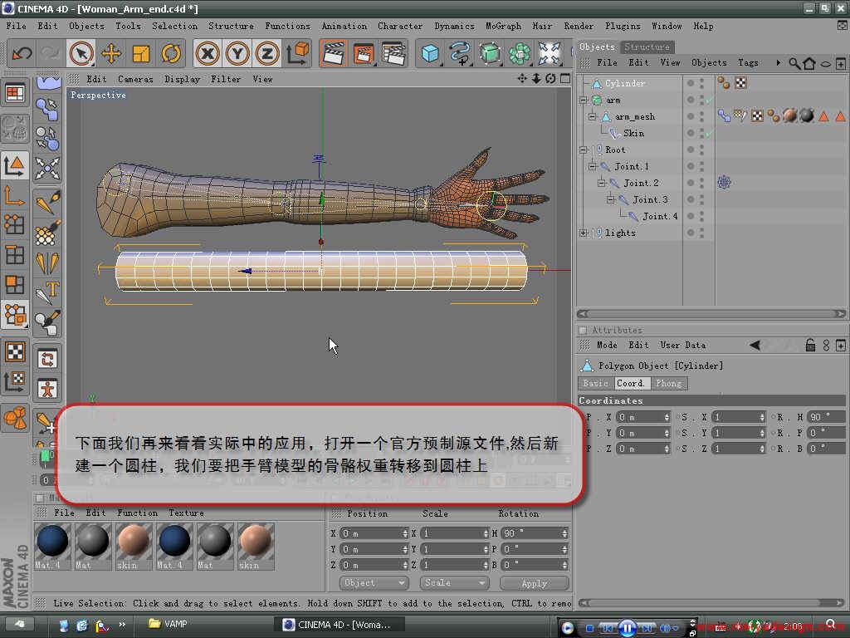Switch to Basic attribute tab
This screenshot has height=638, width=850.
coord(596,384)
